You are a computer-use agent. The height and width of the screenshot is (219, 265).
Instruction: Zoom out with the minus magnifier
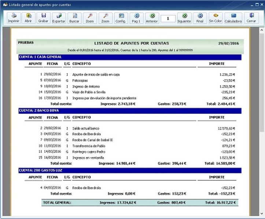105,18
